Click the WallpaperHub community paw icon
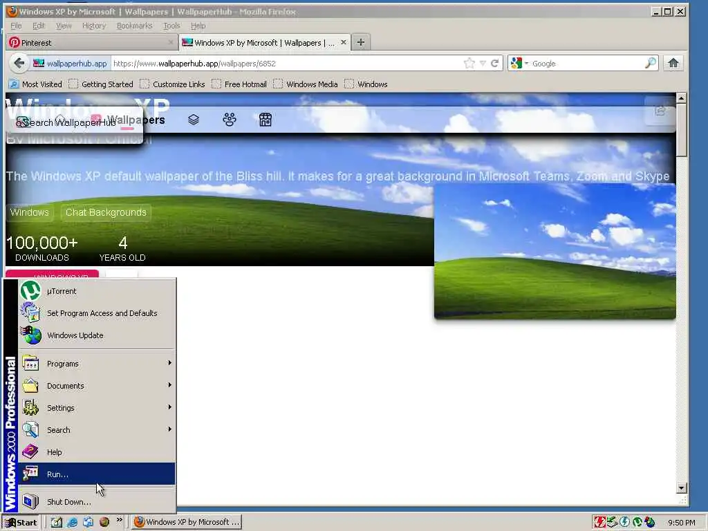Viewport: 708px width, 531px height. pyautogui.click(x=230, y=120)
